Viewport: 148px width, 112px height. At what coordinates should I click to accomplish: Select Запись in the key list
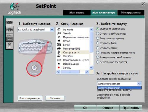[67, 68]
